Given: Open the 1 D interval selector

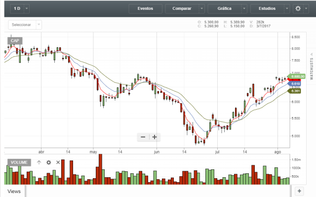Looking at the screenshot, I should (17, 9).
